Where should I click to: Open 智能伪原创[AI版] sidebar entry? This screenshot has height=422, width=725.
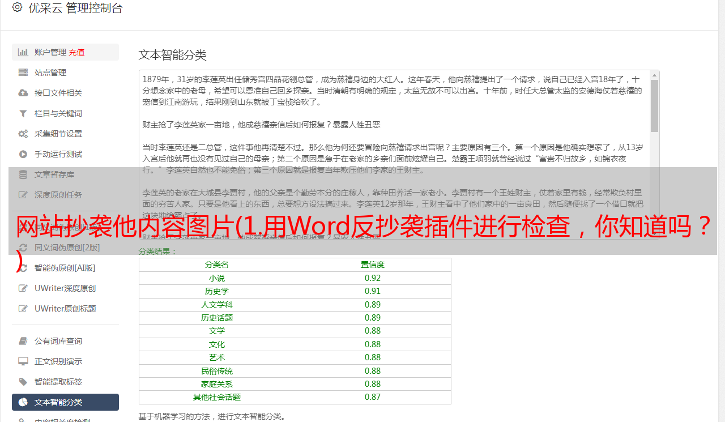[65, 268]
